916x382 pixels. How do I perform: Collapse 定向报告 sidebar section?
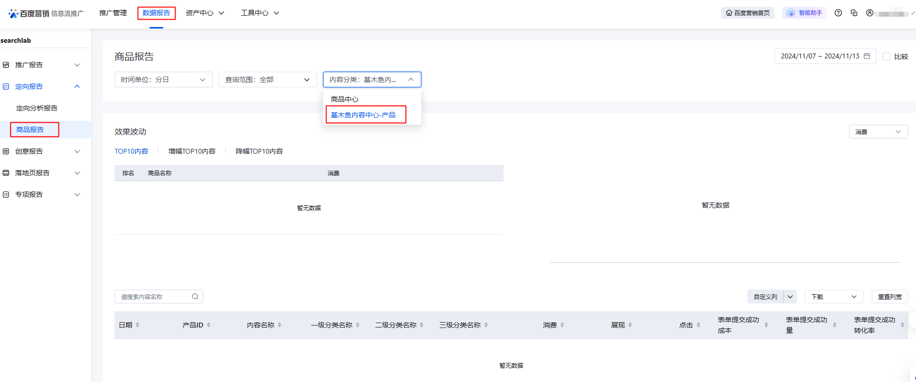pyautogui.click(x=77, y=86)
